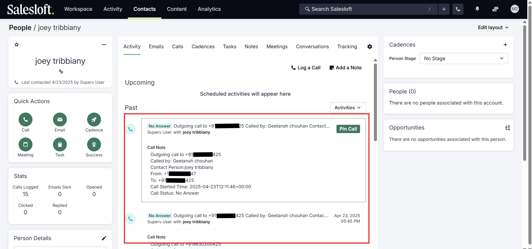Open the Content navigation item
The width and height of the screenshot is (532, 249).
(177, 9)
